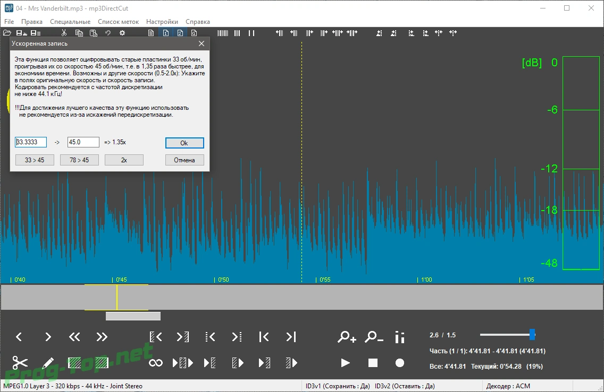Click the 1'00 timeline label
The height and width of the screenshot is (392, 604).
tap(426, 280)
